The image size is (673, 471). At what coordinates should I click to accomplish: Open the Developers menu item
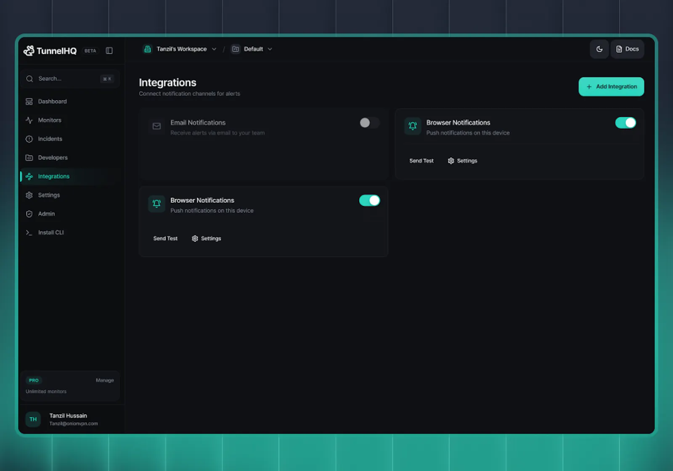click(x=70, y=158)
